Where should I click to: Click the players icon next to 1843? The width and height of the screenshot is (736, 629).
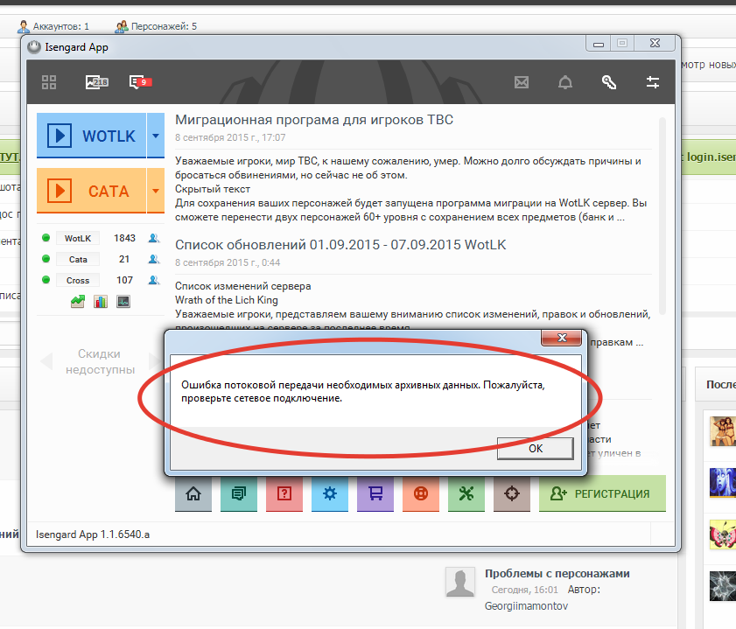pos(153,238)
